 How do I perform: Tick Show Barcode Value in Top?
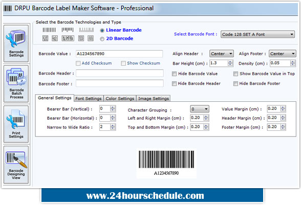pos(235,74)
